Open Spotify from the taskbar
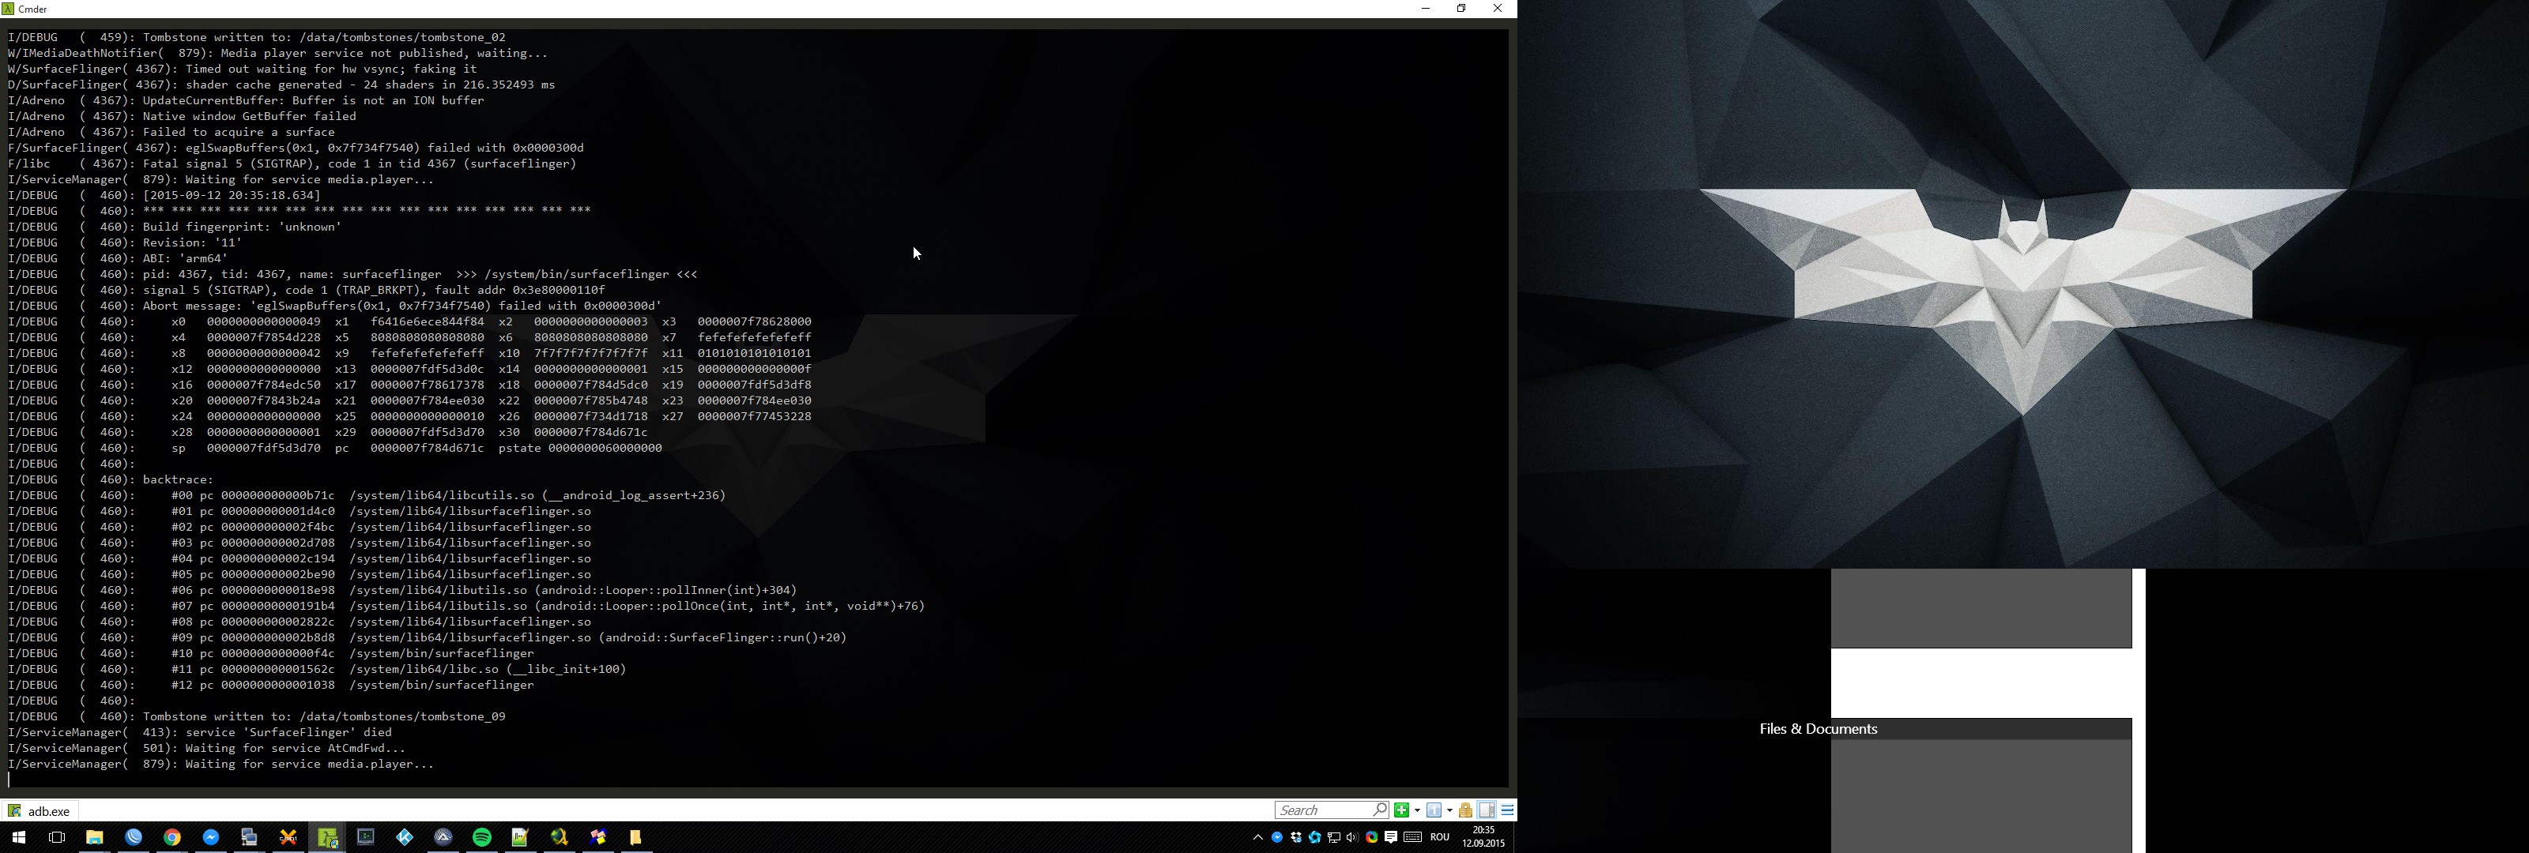Screen dimensions: 2529x853 pos(482,837)
